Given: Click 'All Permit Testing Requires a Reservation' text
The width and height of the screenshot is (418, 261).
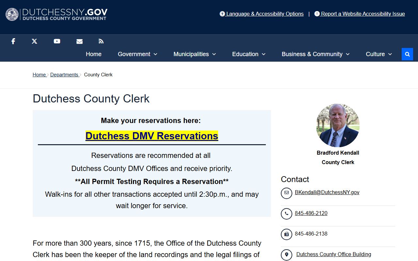Looking at the screenshot, I should pyautogui.click(x=152, y=181).
